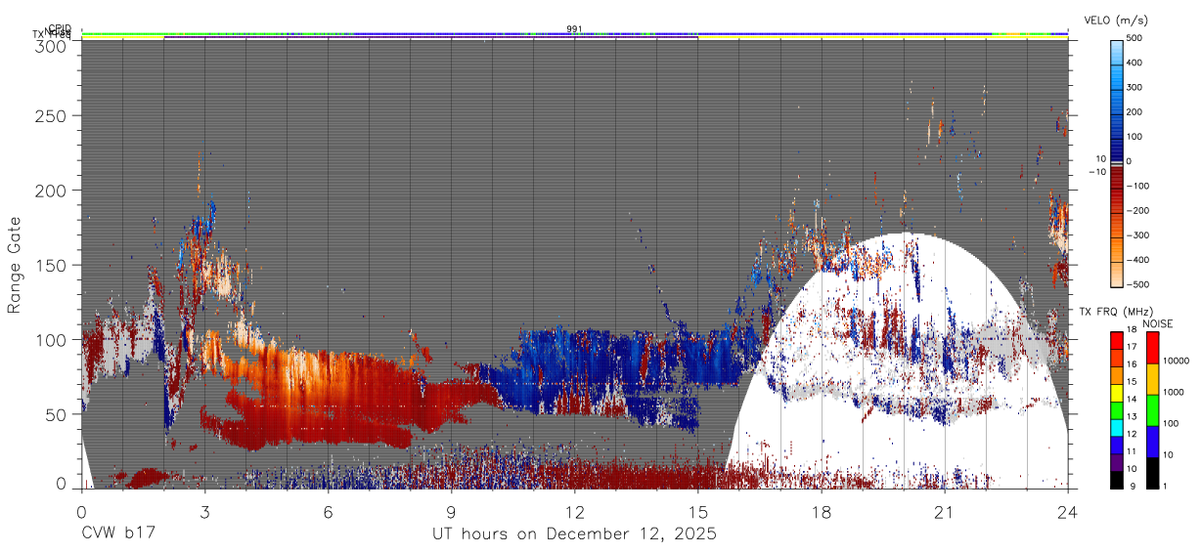
Task: Click the Range Gate y-axis title
Action: (x=15, y=263)
